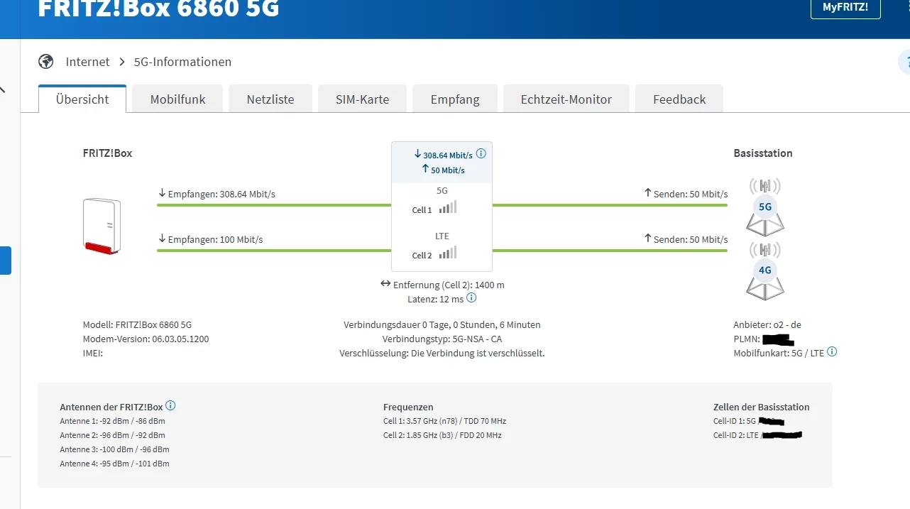Screen dimensions: 910x509
Task: Click the collapse sidebar chevron at left edge
Action: (x=2, y=90)
